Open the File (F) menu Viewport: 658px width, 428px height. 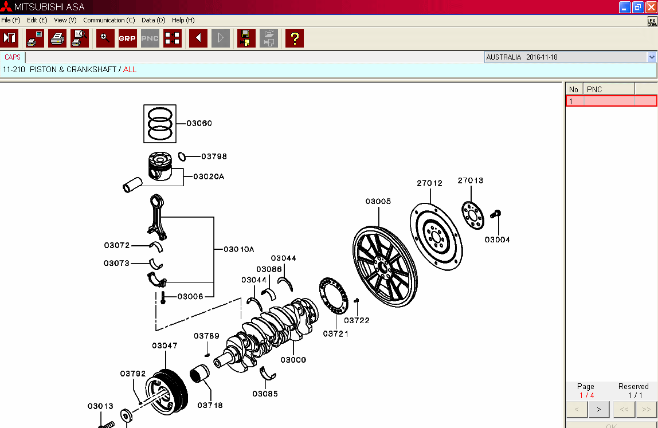(x=11, y=20)
